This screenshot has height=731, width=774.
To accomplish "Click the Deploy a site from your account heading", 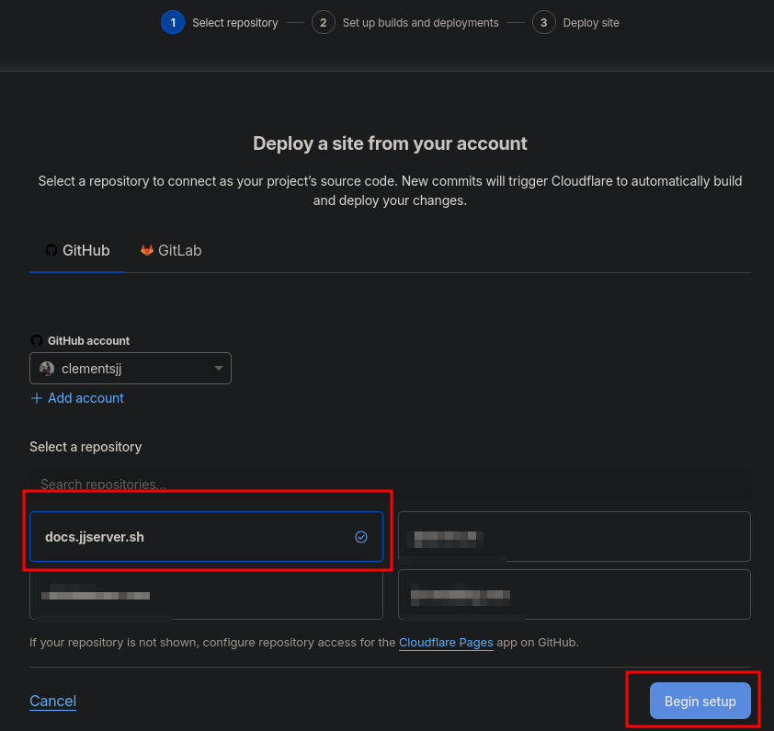I will [390, 143].
